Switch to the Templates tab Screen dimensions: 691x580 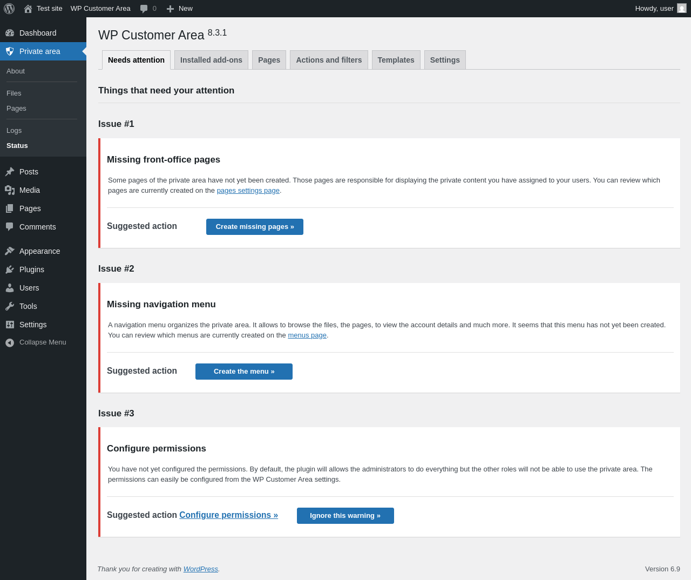tap(396, 60)
